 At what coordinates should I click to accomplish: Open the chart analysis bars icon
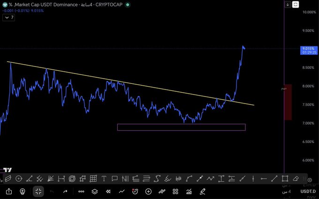[x=189, y=192]
